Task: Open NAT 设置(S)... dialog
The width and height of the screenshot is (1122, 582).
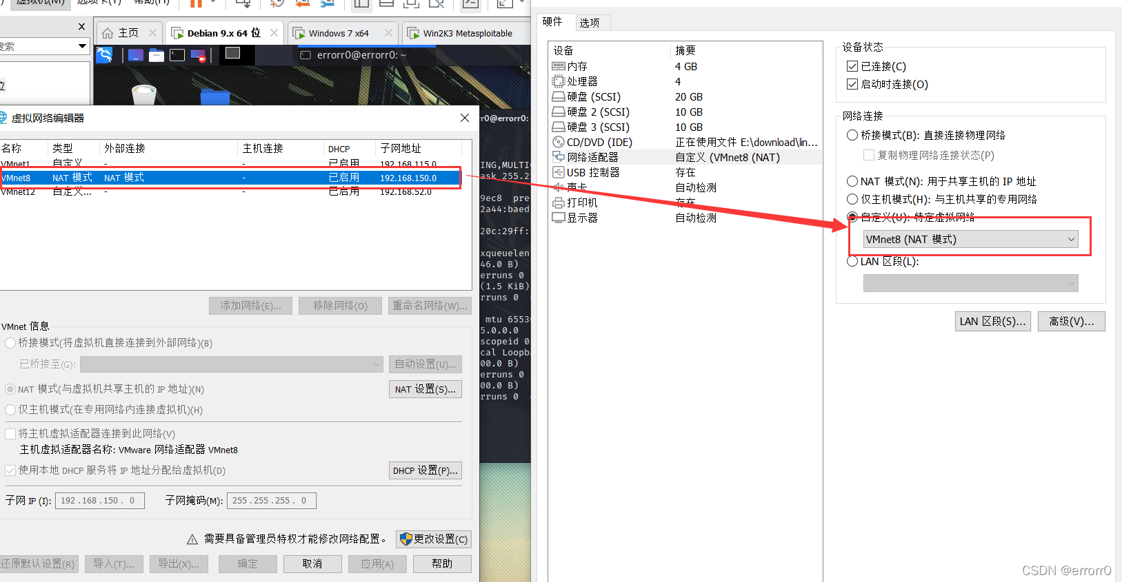Action: (x=425, y=389)
